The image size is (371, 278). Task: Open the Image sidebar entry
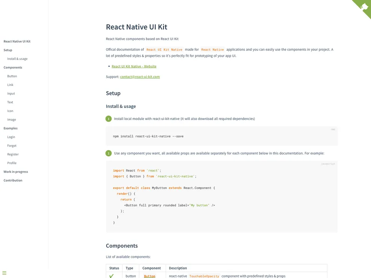tap(12, 120)
